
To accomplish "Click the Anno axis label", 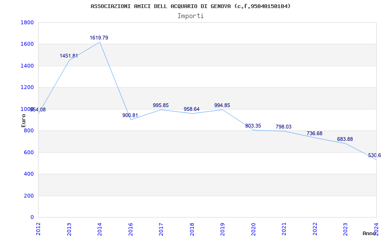I will tap(369, 233).
